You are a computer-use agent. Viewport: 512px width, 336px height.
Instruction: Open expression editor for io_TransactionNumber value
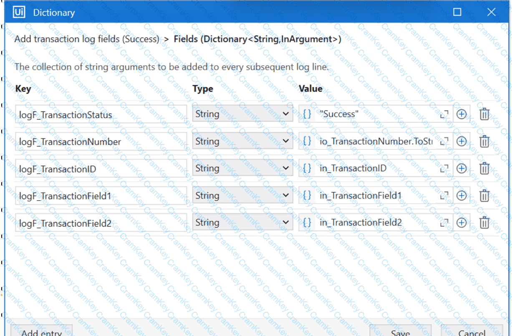pos(444,142)
